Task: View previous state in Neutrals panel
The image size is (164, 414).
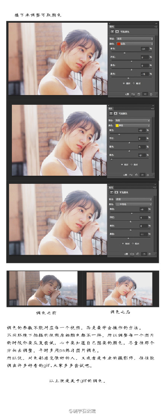Action: coord(132,254)
